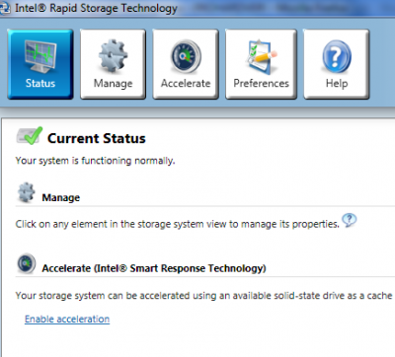Click the 'Your storage system can be accelerated' text

click(203, 296)
